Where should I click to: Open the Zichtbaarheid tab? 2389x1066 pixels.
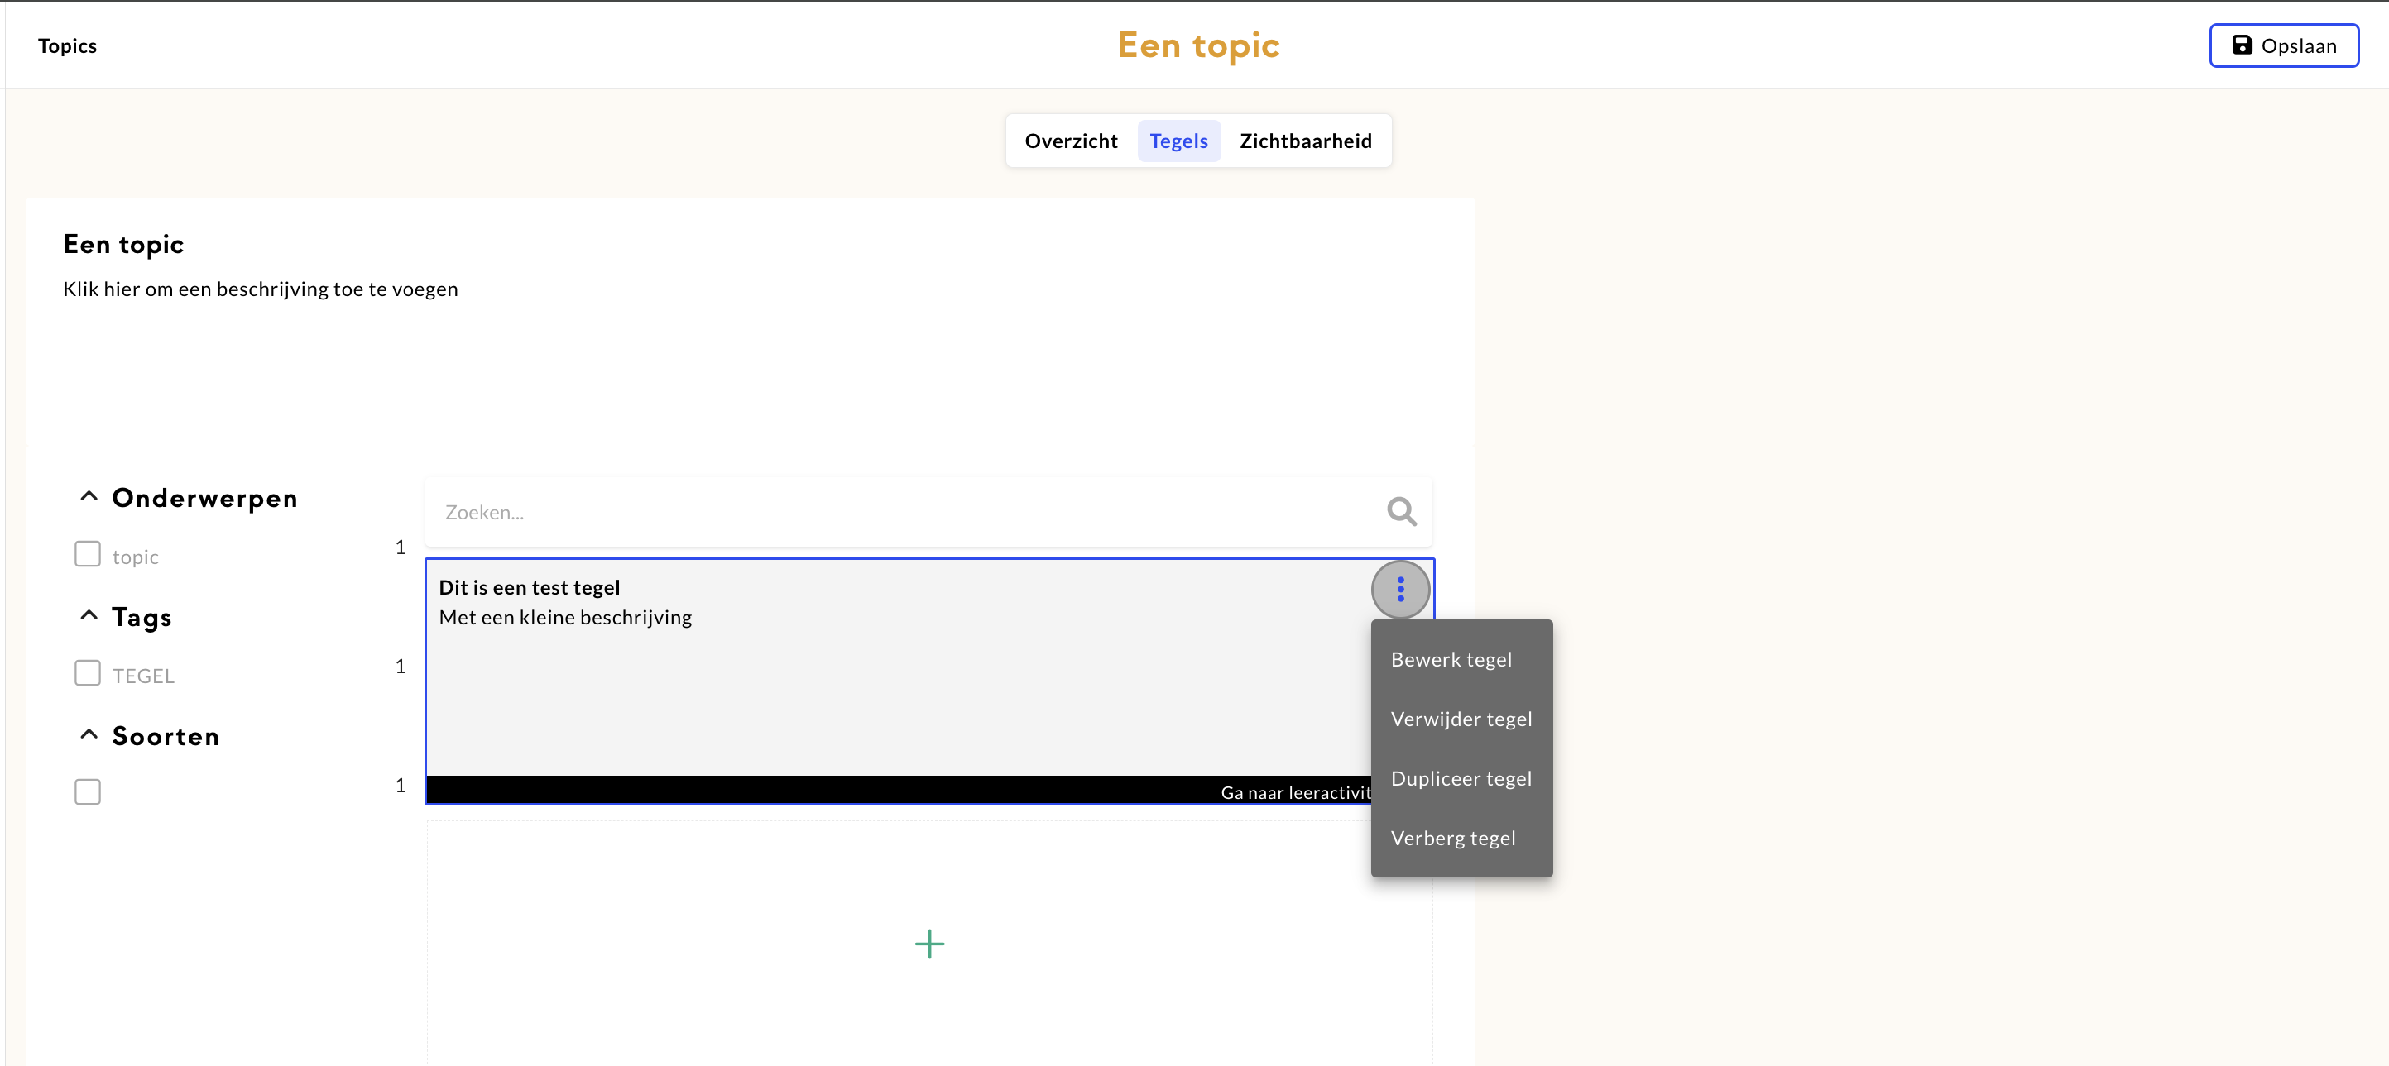[x=1305, y=141]
